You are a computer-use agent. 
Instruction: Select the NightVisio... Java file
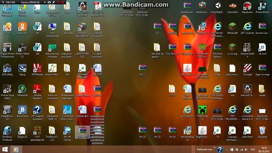coord(202,132)
